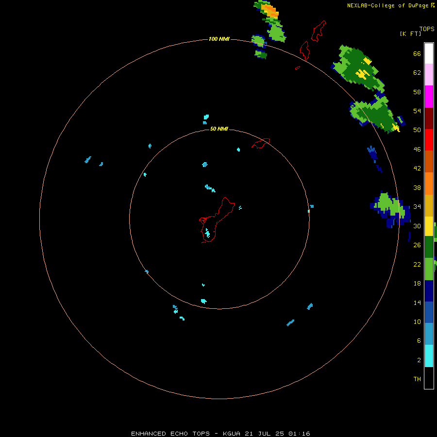The image size is (437, 437).
Task: Pick the orange 42 kft legend swatch
Action: click(x=429, y=183)
